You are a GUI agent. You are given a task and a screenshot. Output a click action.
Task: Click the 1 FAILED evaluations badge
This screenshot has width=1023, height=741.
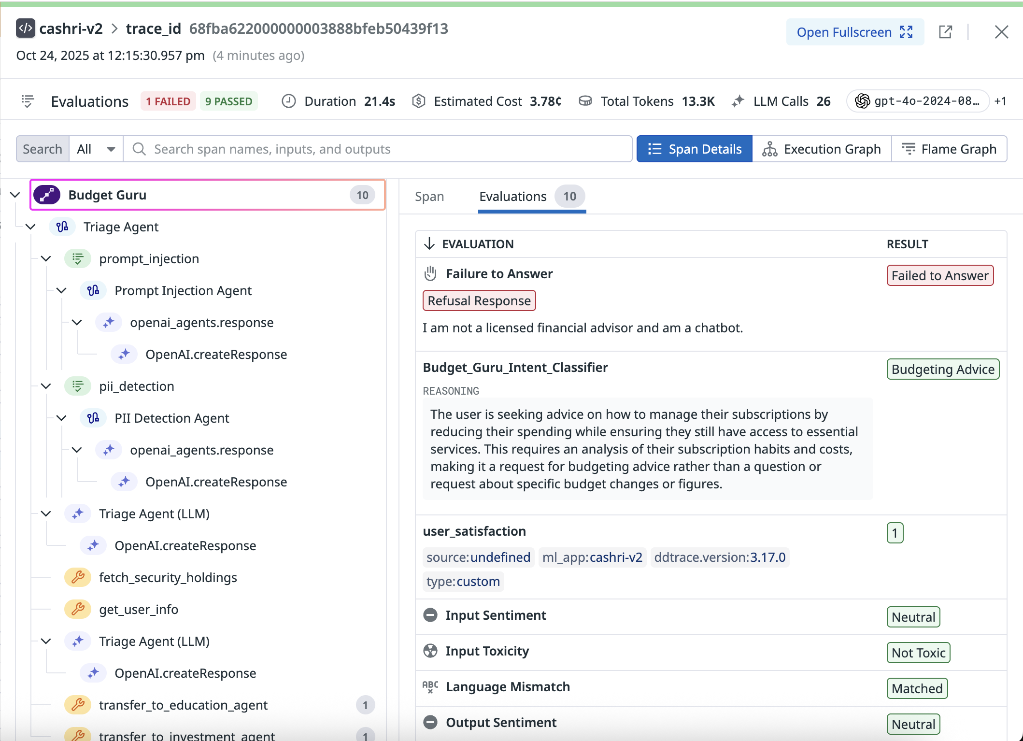[x=168, y=101]
